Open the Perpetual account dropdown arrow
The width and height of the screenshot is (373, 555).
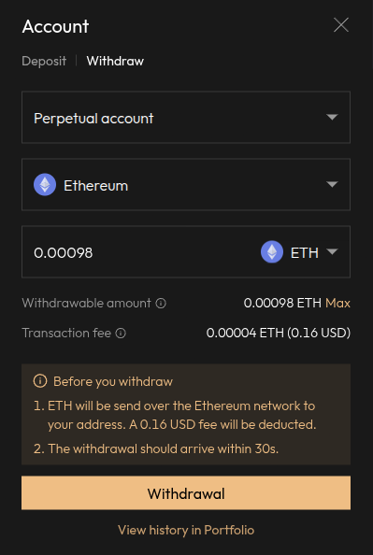coord(332,117)
